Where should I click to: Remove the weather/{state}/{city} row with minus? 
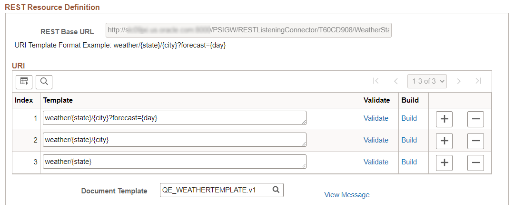pos(475,141)
